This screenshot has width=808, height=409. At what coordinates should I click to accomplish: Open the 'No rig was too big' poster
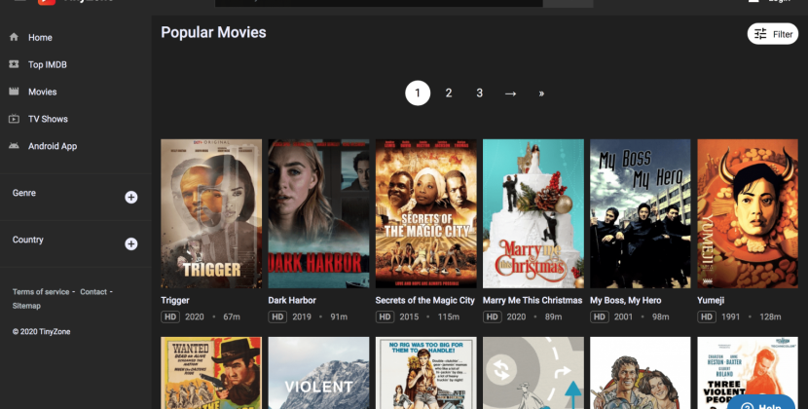(x=426, y=373)
